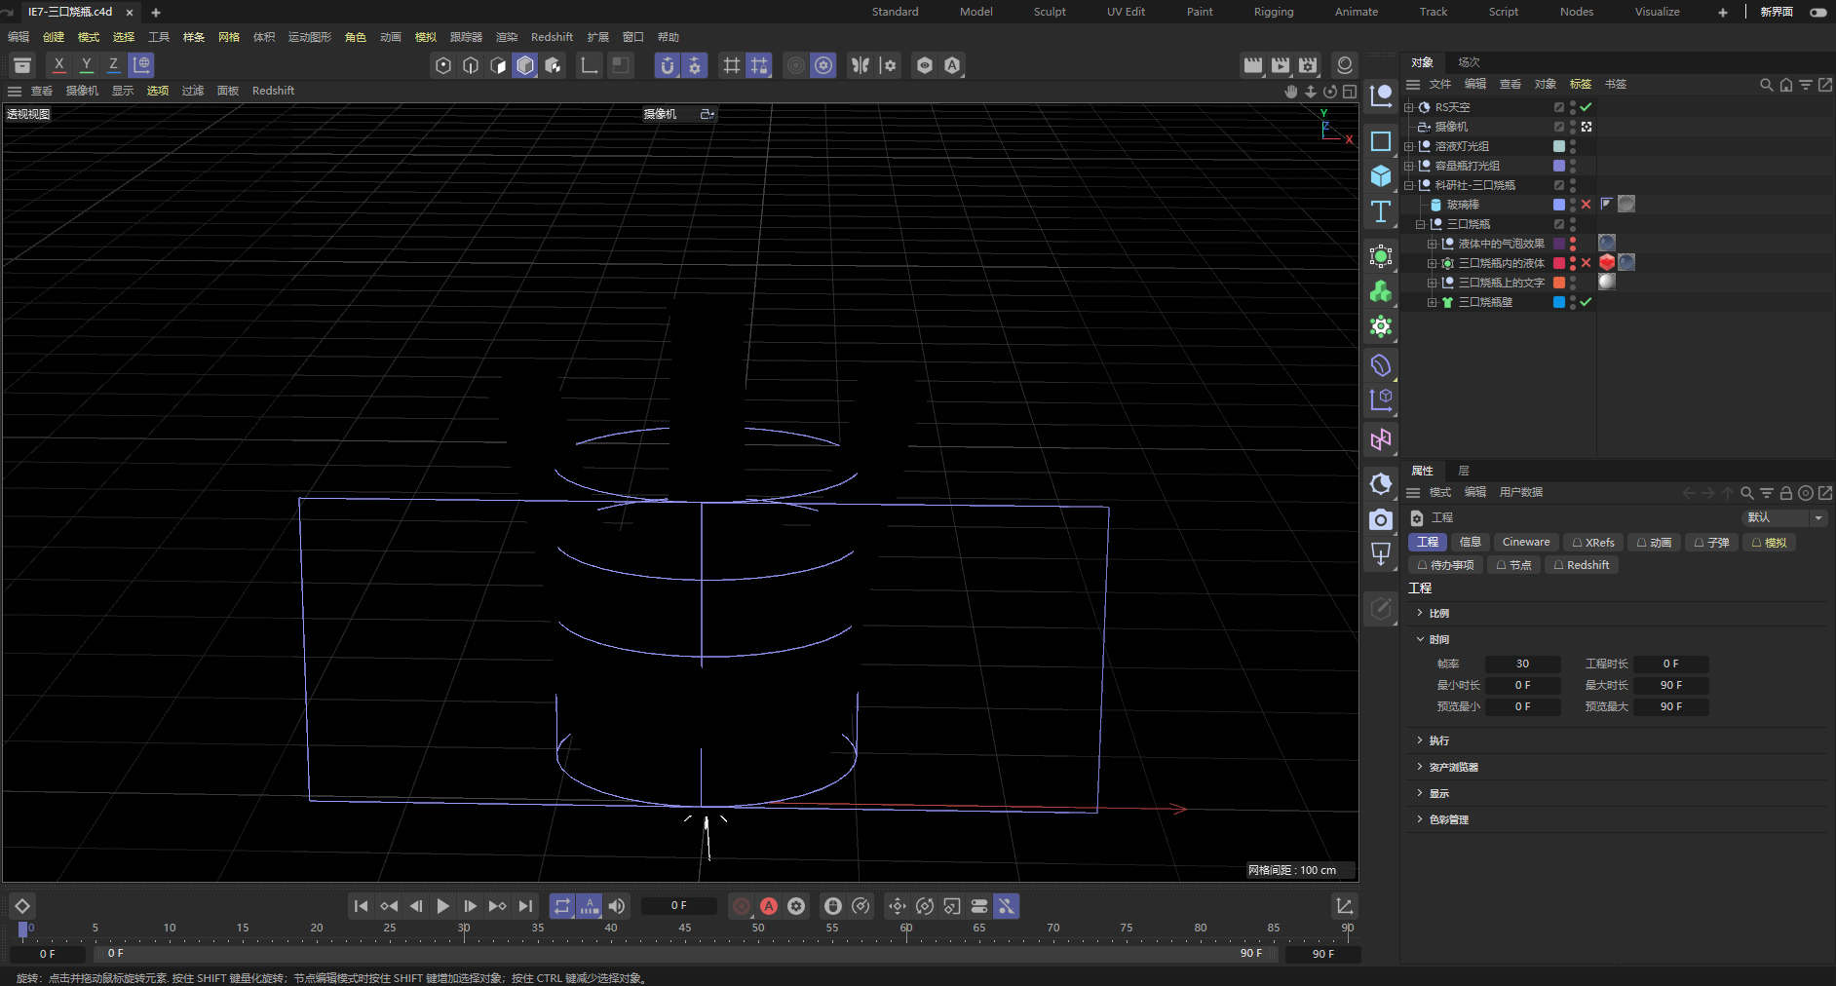Open render settings clapperboard with gear

1308,65
